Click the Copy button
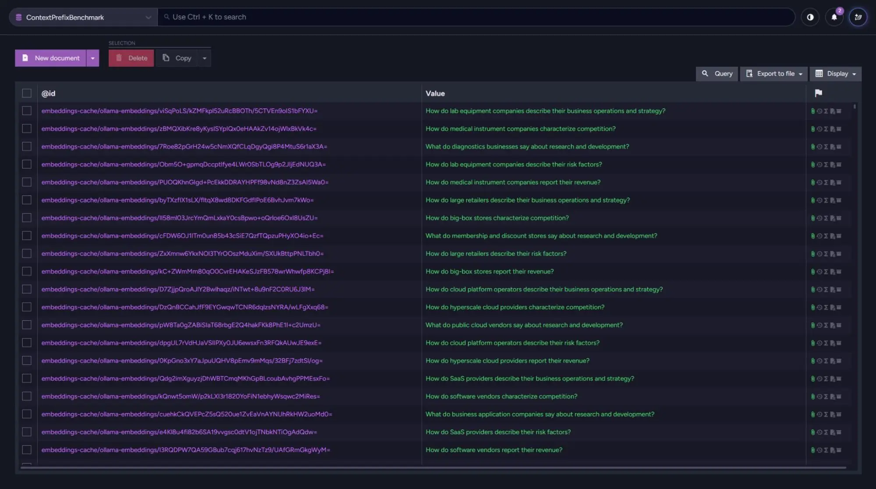 click(x=177, y=58)
